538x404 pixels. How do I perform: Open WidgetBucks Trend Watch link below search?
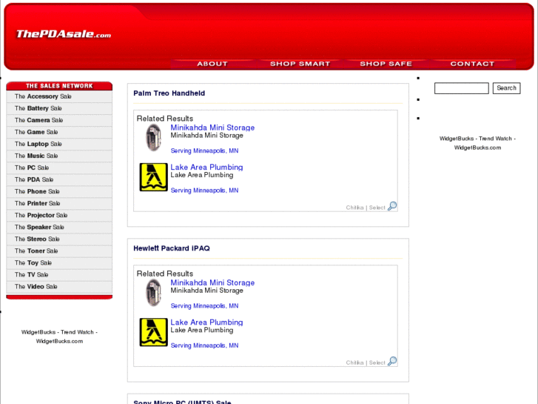point(477,143)
